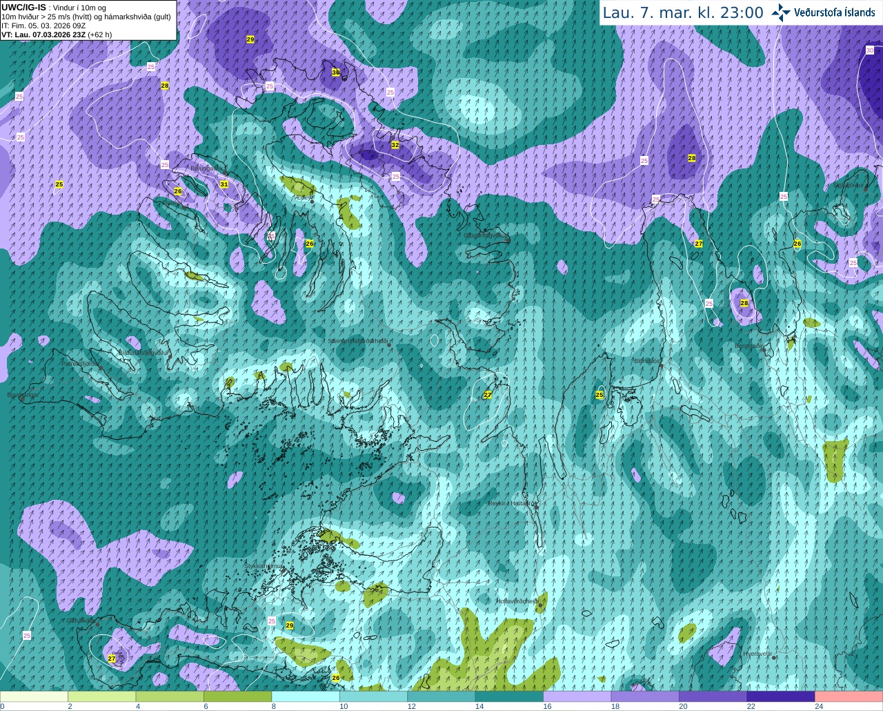The height and width of the screenshot is (711, 883).
Task: Click the legend tick value 8
Action: coord(273,706)
